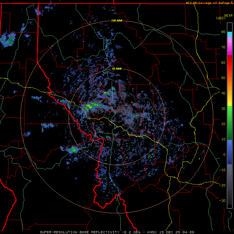Click the 50 NMI range ring label

117,69
